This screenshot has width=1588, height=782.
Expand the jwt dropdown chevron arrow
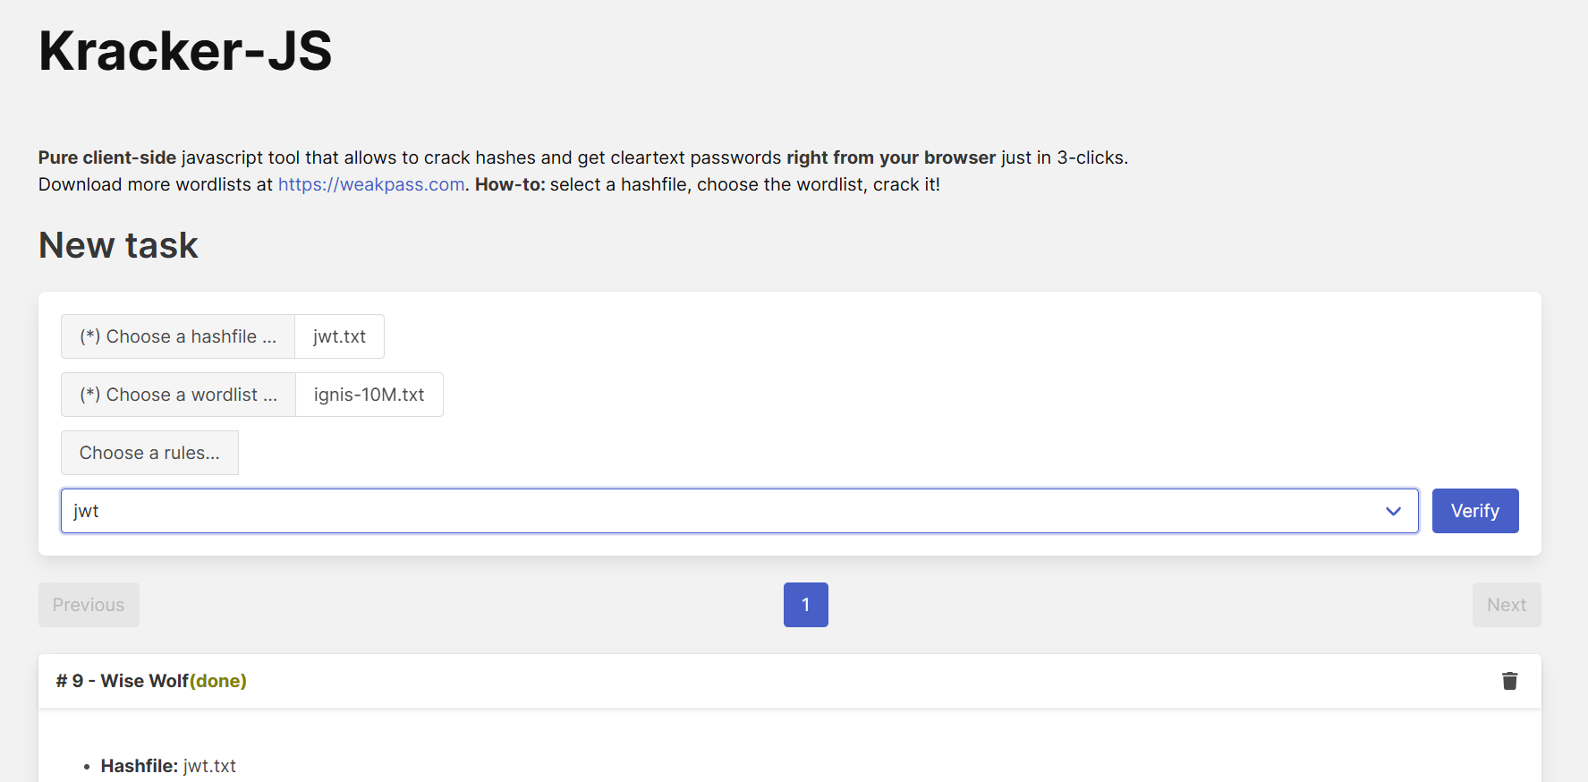tap(1393, 511)
